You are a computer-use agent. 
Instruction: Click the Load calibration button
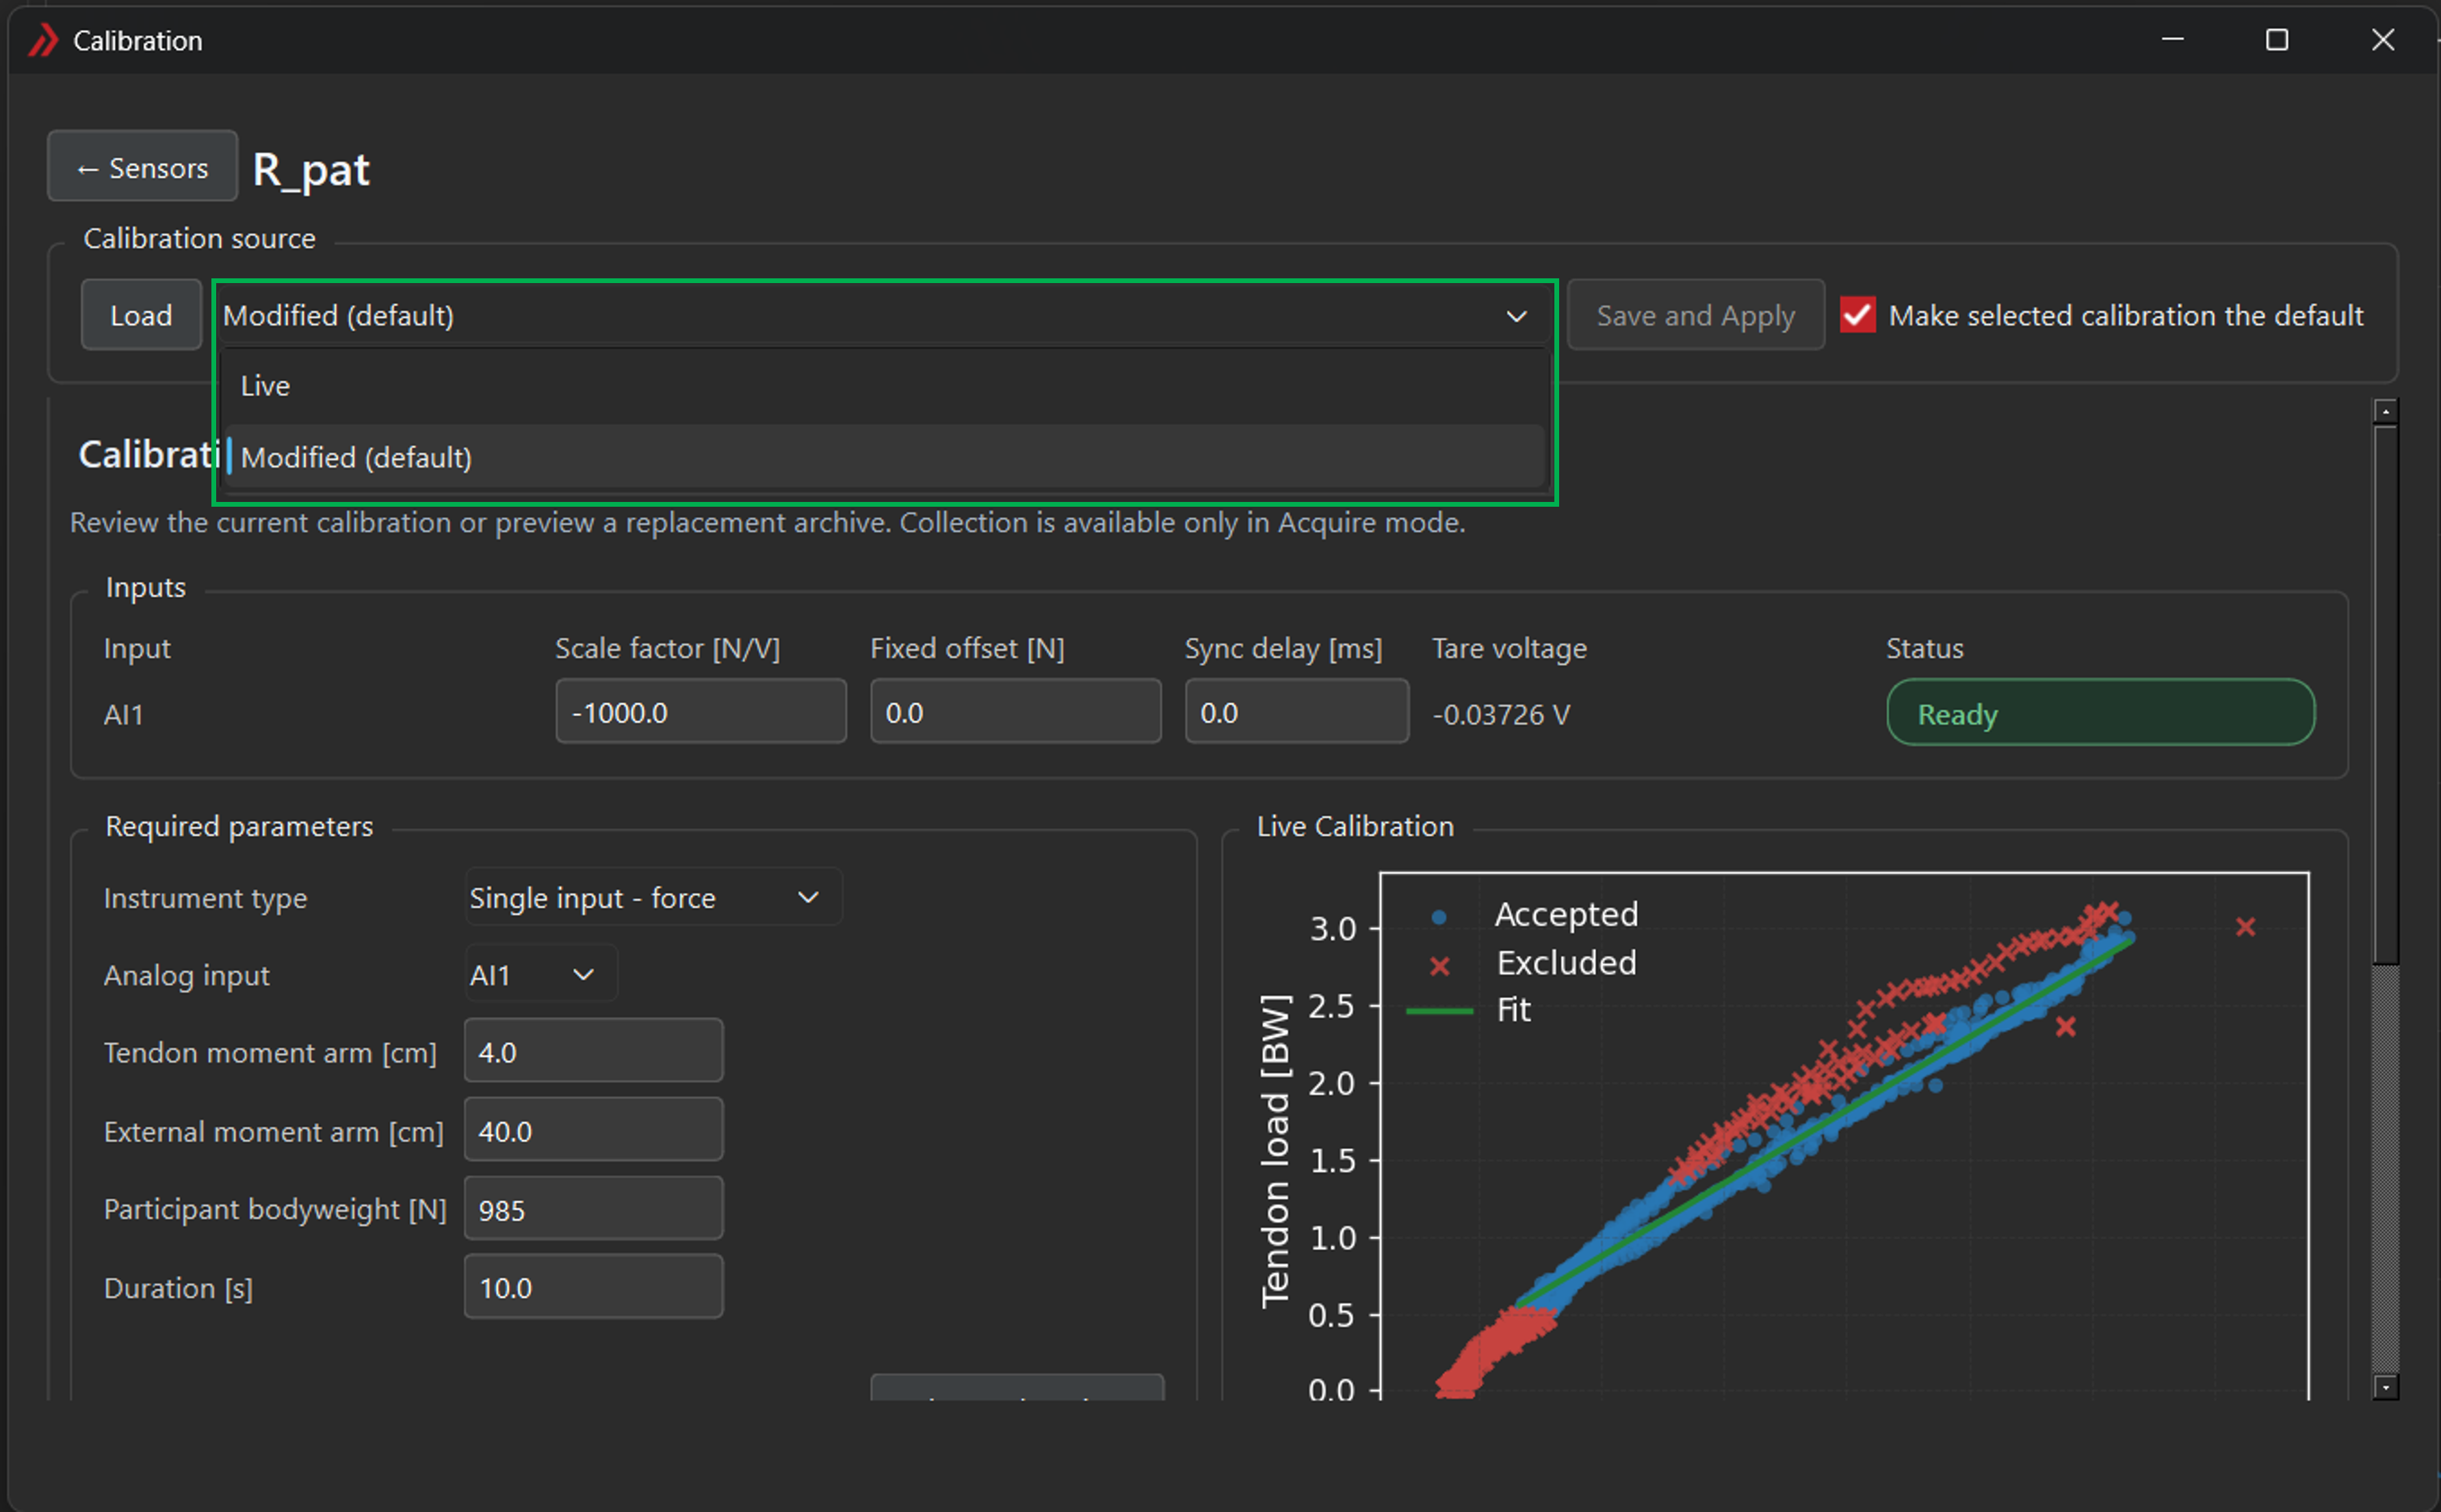click(141, 315)
